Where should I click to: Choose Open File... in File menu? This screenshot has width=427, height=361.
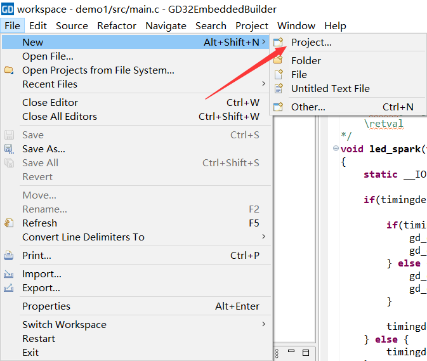[48, 56]
